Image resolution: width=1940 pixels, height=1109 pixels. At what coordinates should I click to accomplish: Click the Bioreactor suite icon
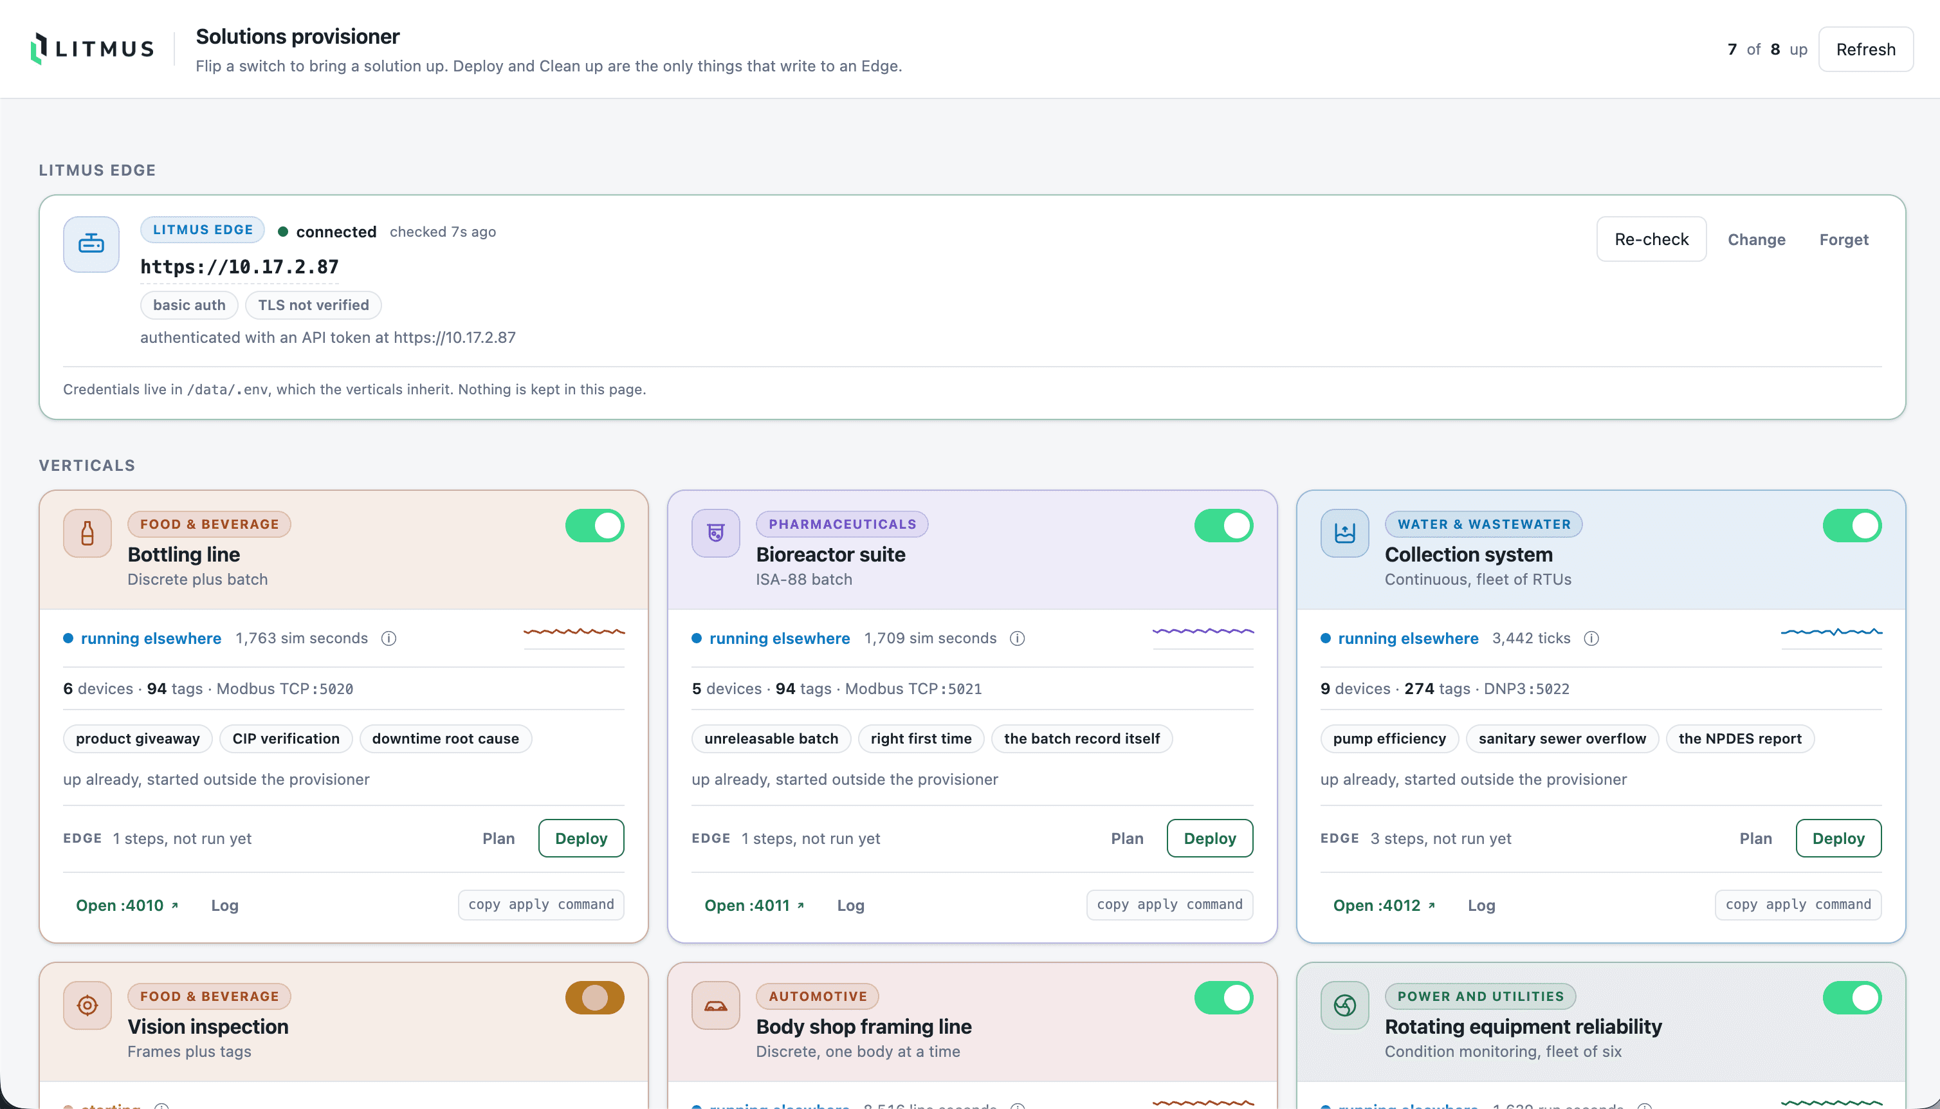pyautogui.click(x=716, y=533)
